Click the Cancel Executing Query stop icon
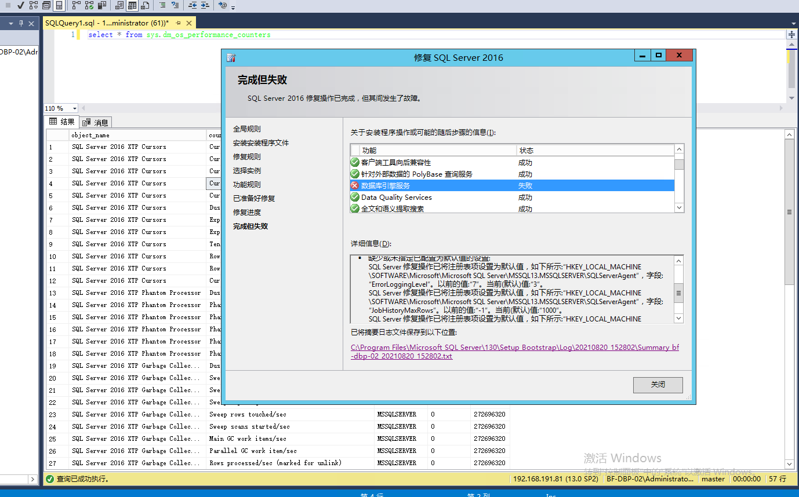Viewport: 799px width, 497px height. tap(8, 5)
